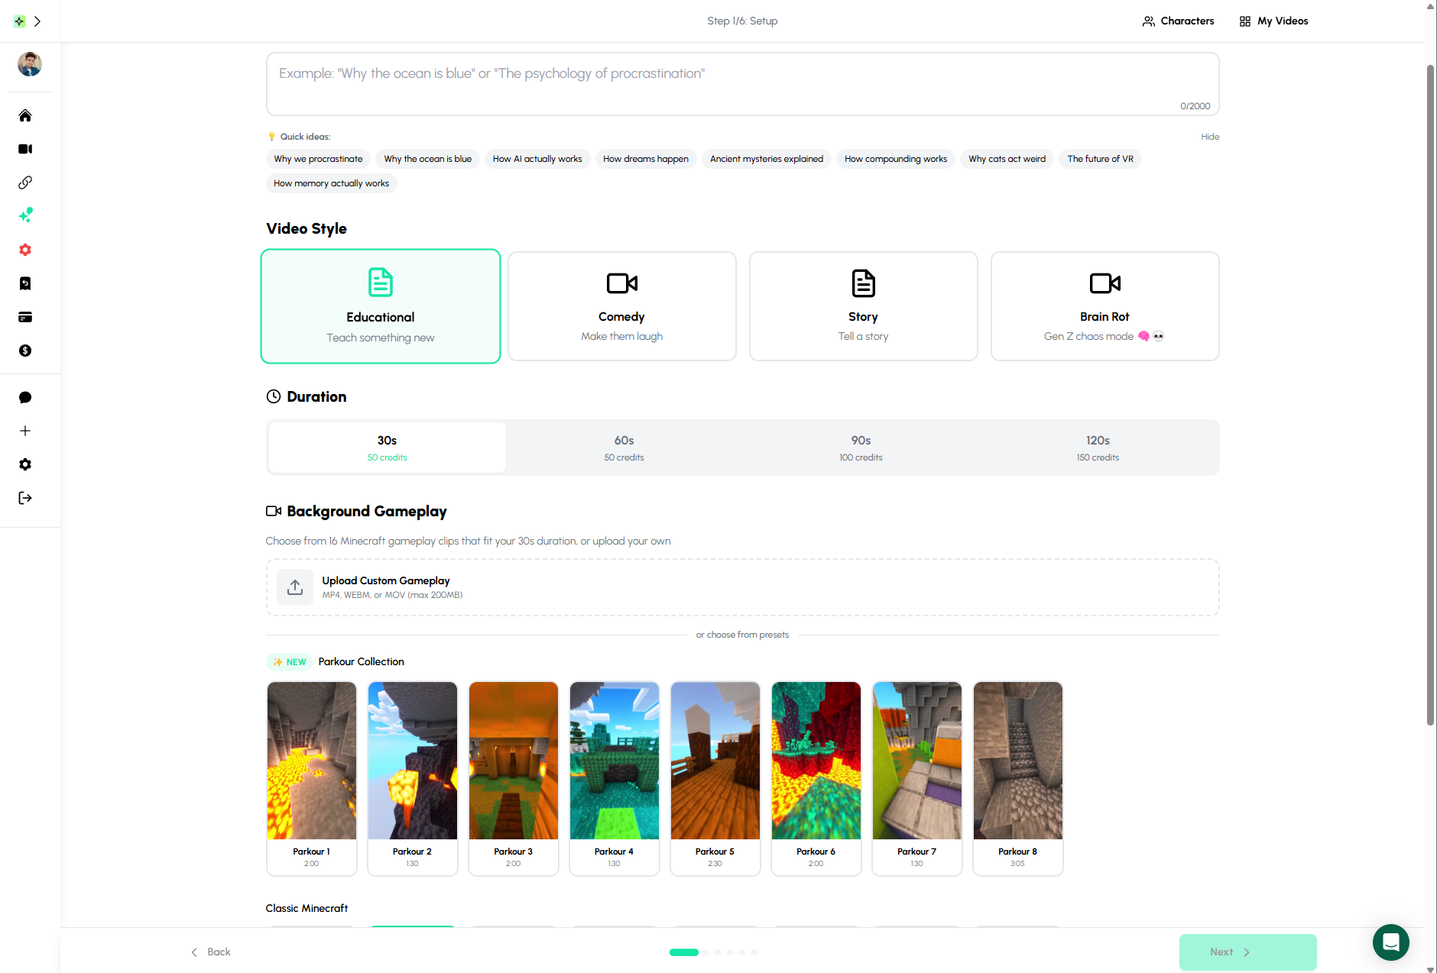Open My Videos from the top bar
This screenshot has height=973, width=1437.
tap(1273, 21)
